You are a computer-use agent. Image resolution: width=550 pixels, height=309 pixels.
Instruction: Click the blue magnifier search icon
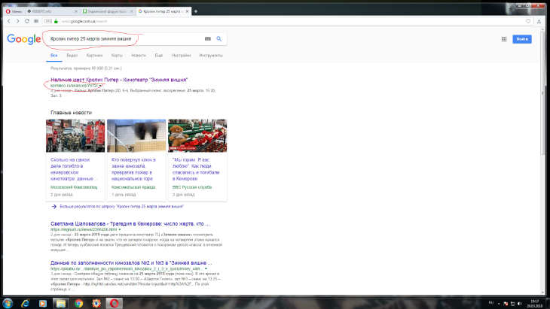219,39
